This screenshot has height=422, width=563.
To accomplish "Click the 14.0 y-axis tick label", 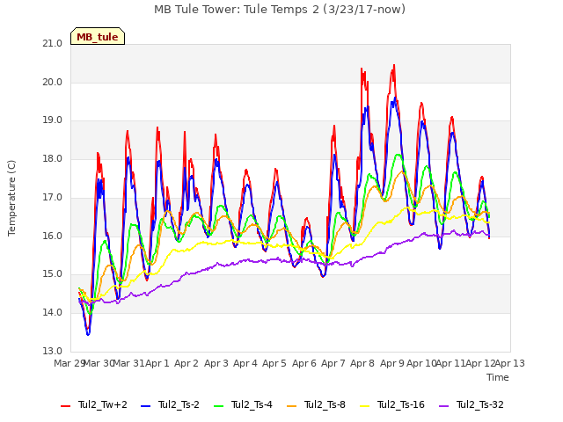I will pyautogui.click(x=53, y=313).
